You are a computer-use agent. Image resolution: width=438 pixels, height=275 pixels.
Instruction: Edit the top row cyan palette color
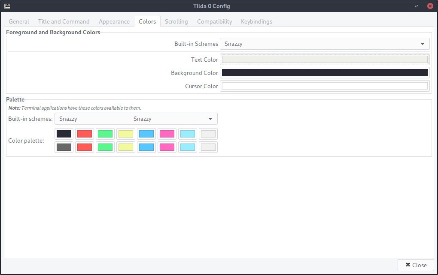tap(187, 134)
